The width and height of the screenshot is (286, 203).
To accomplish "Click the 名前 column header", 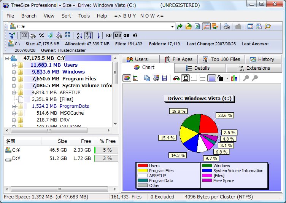I will coord(22,141).
